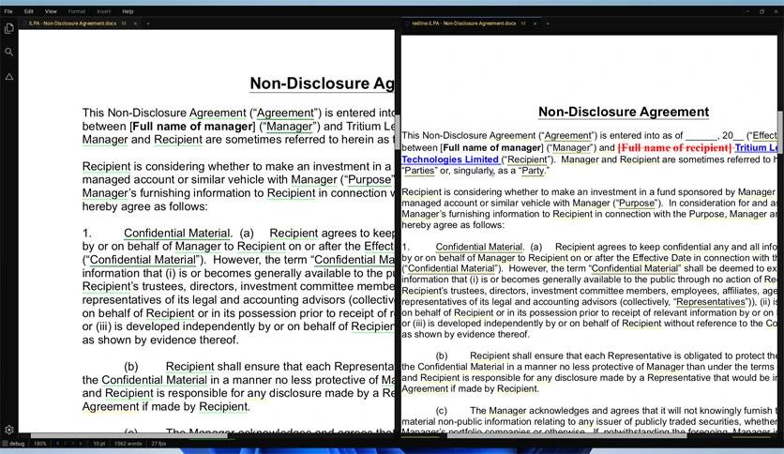Click the word Purpose in right pane

pyautogui.click(x=637, y=203)
